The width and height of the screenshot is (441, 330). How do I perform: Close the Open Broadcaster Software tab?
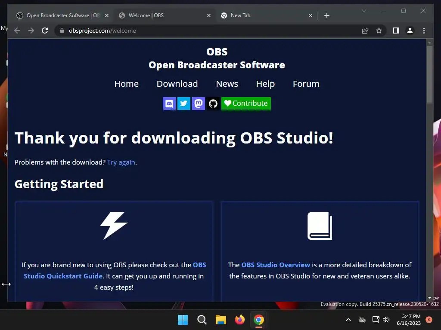point(107,15)
